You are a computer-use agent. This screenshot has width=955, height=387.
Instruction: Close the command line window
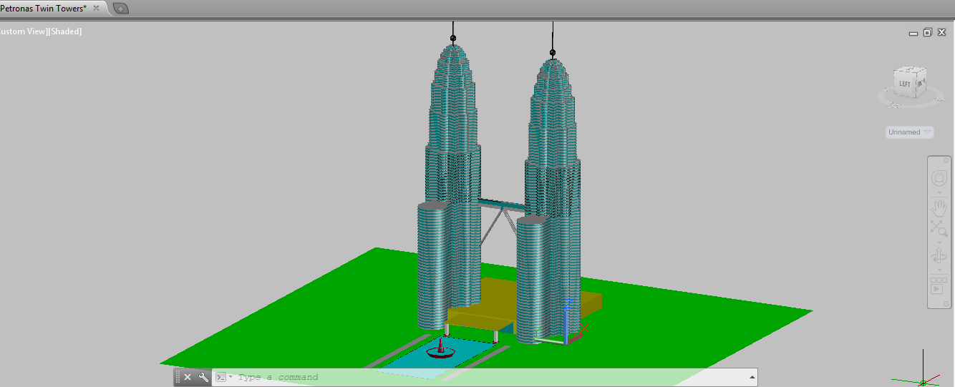188,377
